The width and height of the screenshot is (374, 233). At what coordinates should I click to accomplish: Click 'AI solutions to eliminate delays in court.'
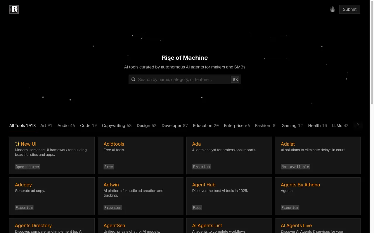(313, 150)
